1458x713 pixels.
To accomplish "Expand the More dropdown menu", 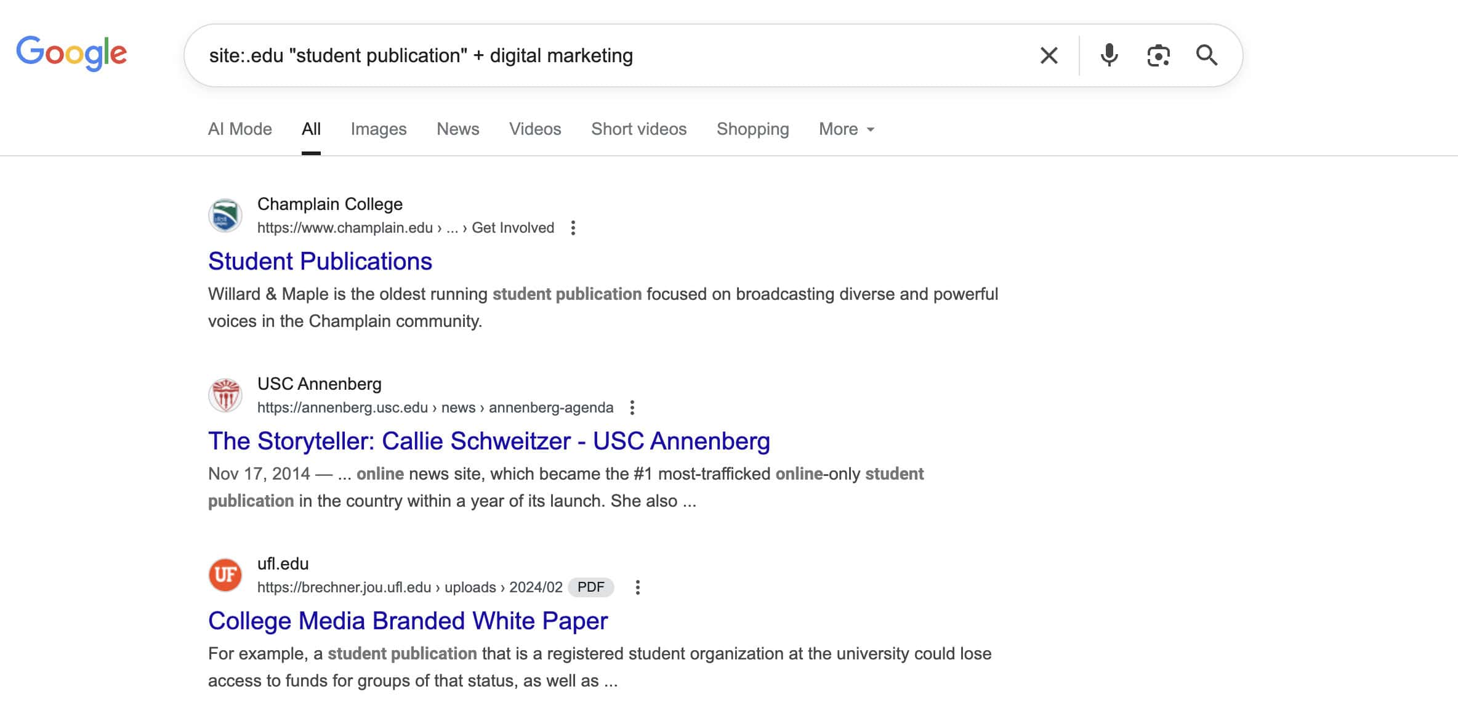I will tap(847, 129).
